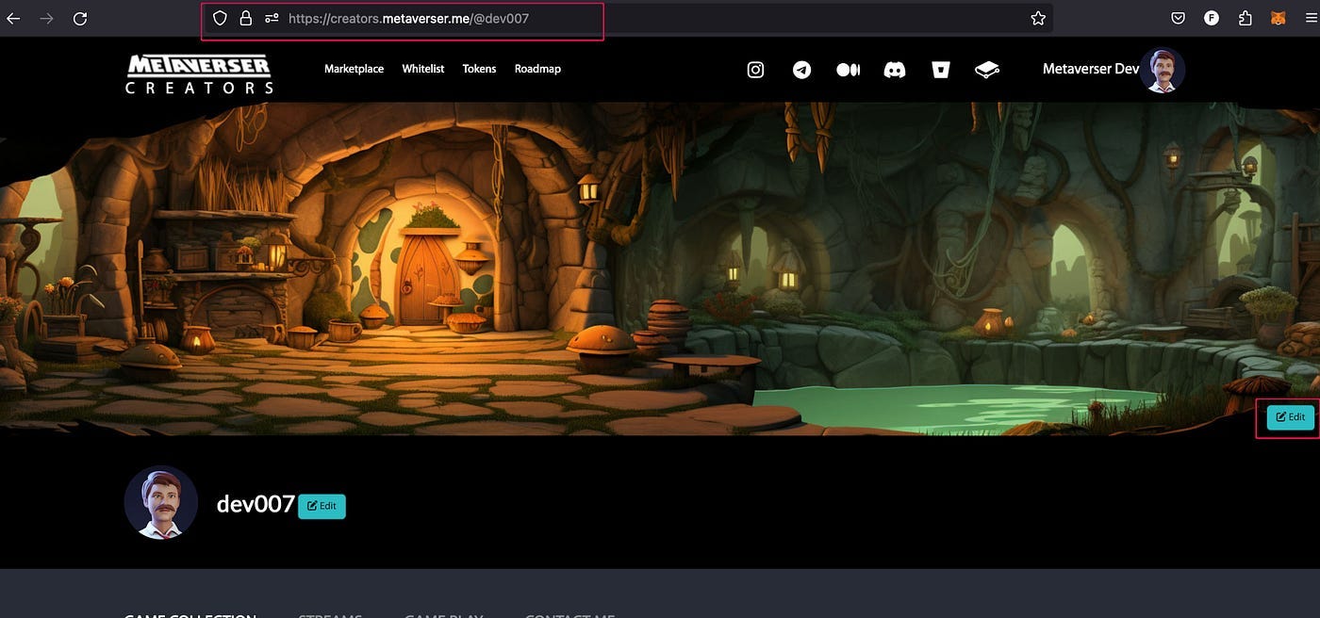Reload the page using the refresh icon

tap(80, 18)
